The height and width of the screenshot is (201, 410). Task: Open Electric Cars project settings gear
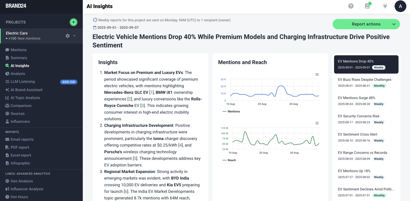point(68,36)
